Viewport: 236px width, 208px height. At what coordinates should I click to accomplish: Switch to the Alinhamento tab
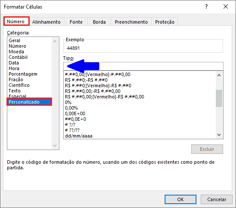[46, 22]
